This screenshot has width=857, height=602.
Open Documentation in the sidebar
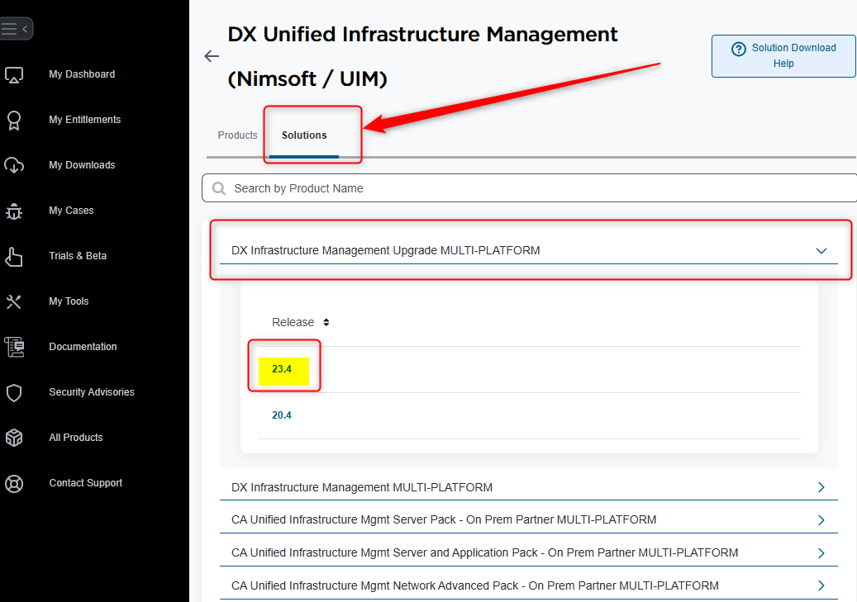83,346
